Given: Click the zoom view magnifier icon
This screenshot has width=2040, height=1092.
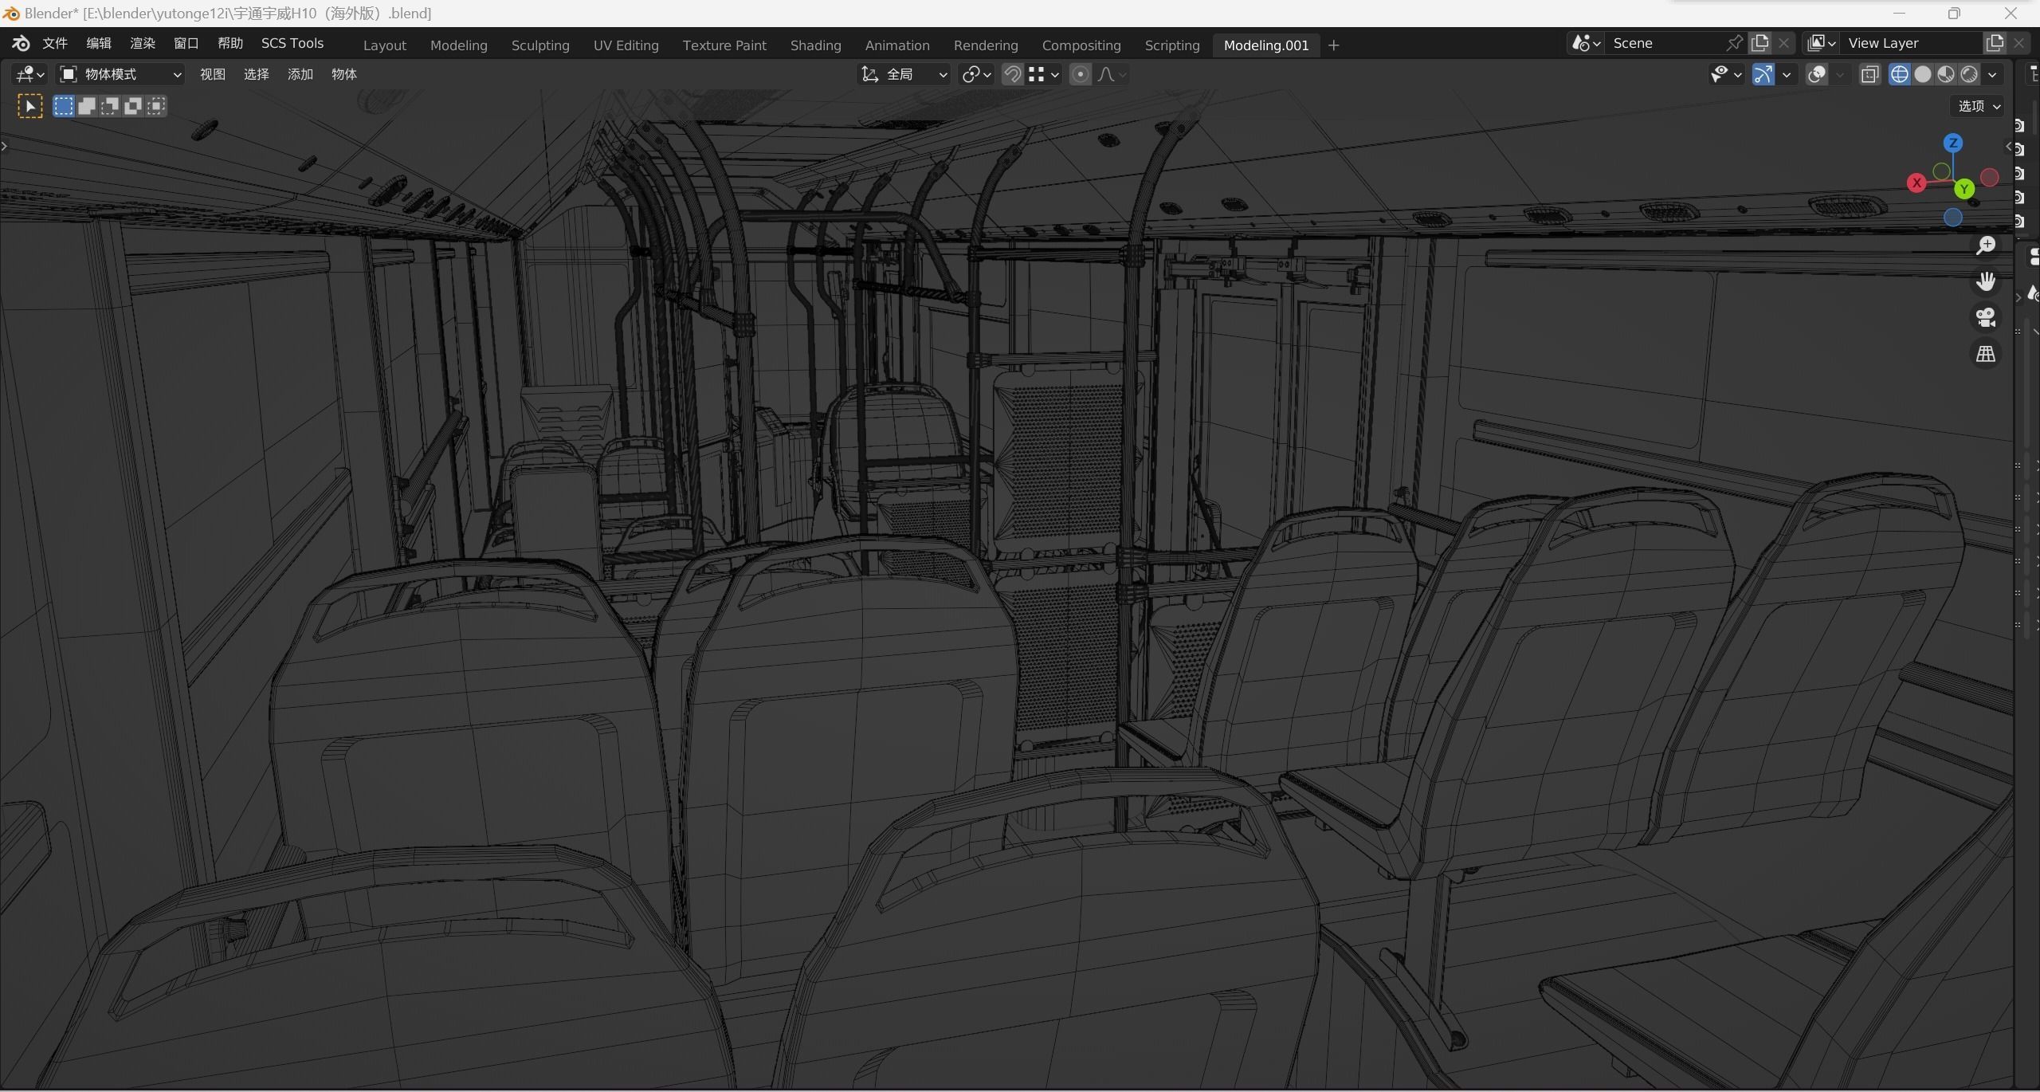Looking at the screenshot, I should coord(1985,246).
